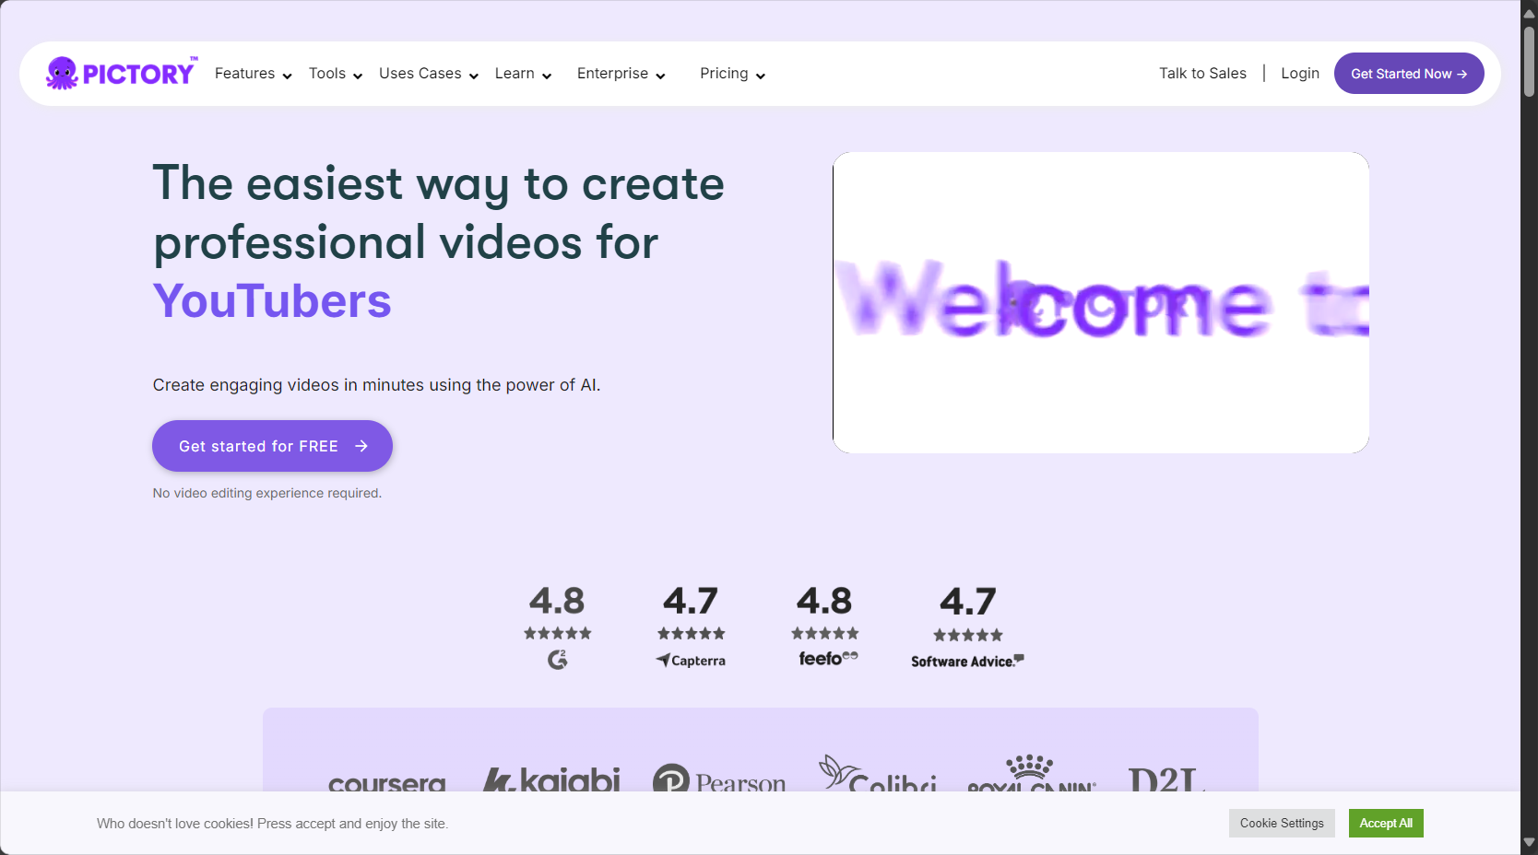Click the G2 rating logo

click(x=557, y=660)
